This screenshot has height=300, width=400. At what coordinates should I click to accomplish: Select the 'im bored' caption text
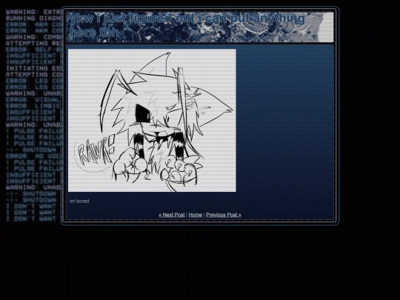tap(79, 201)
